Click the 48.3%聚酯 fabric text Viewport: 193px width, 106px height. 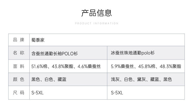[x=171, y=66]
